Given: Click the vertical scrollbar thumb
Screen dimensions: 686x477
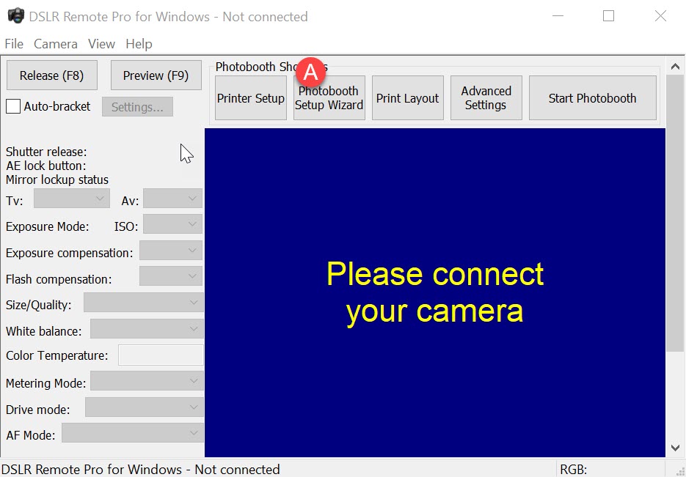Looking at the screenshot, I should click(675, 212).
